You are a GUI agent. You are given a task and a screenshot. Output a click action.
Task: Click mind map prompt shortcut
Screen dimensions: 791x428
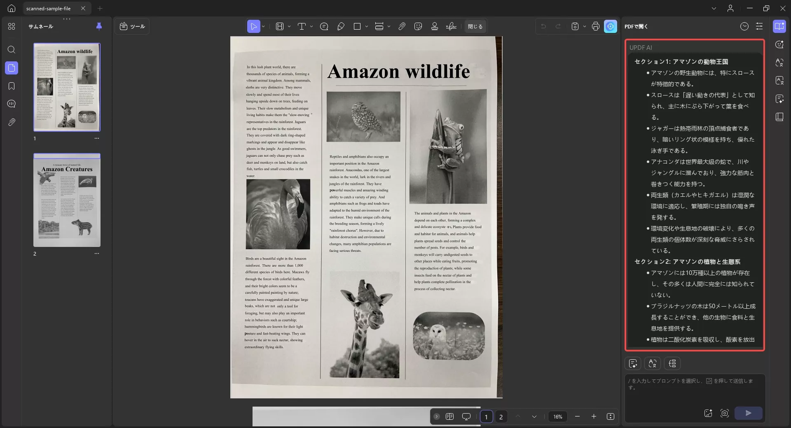click(x=672, y=363)
